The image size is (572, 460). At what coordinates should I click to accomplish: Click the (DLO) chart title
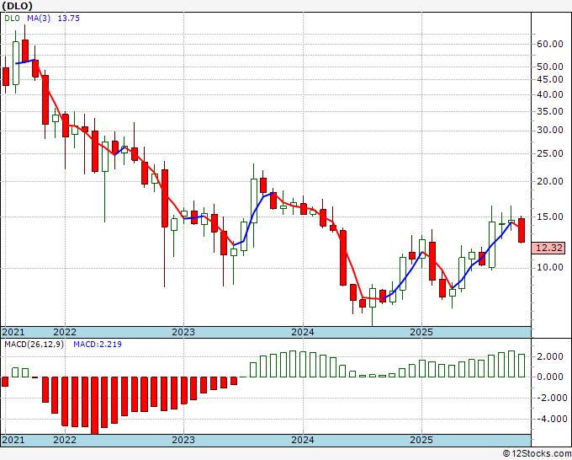point(17,6)
